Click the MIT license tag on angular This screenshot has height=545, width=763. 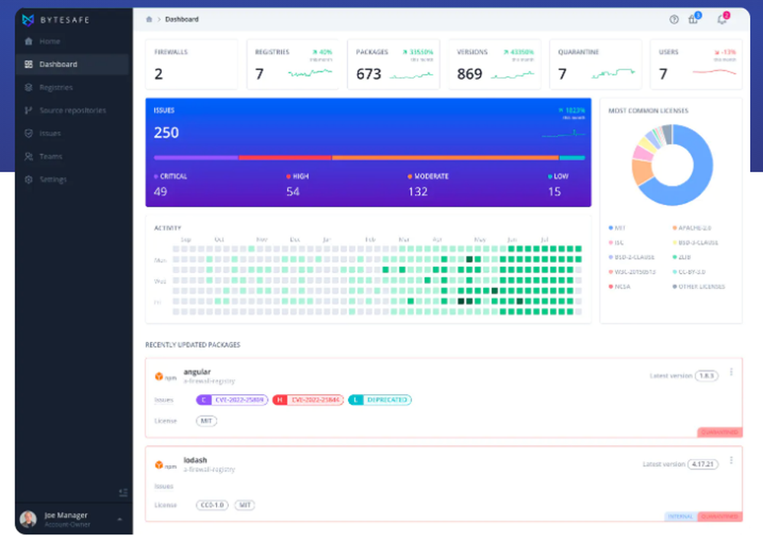(206, 421)
